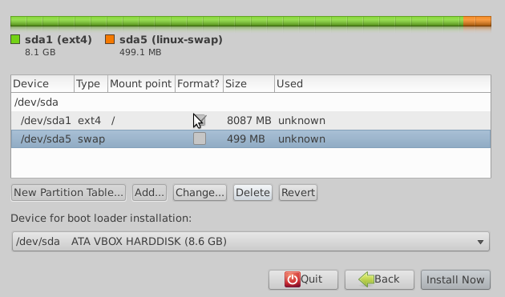Select the /dev/sda1 ext4 partition row
The height and width of the screenshot is (297, 505).
[x=251, y=121]
